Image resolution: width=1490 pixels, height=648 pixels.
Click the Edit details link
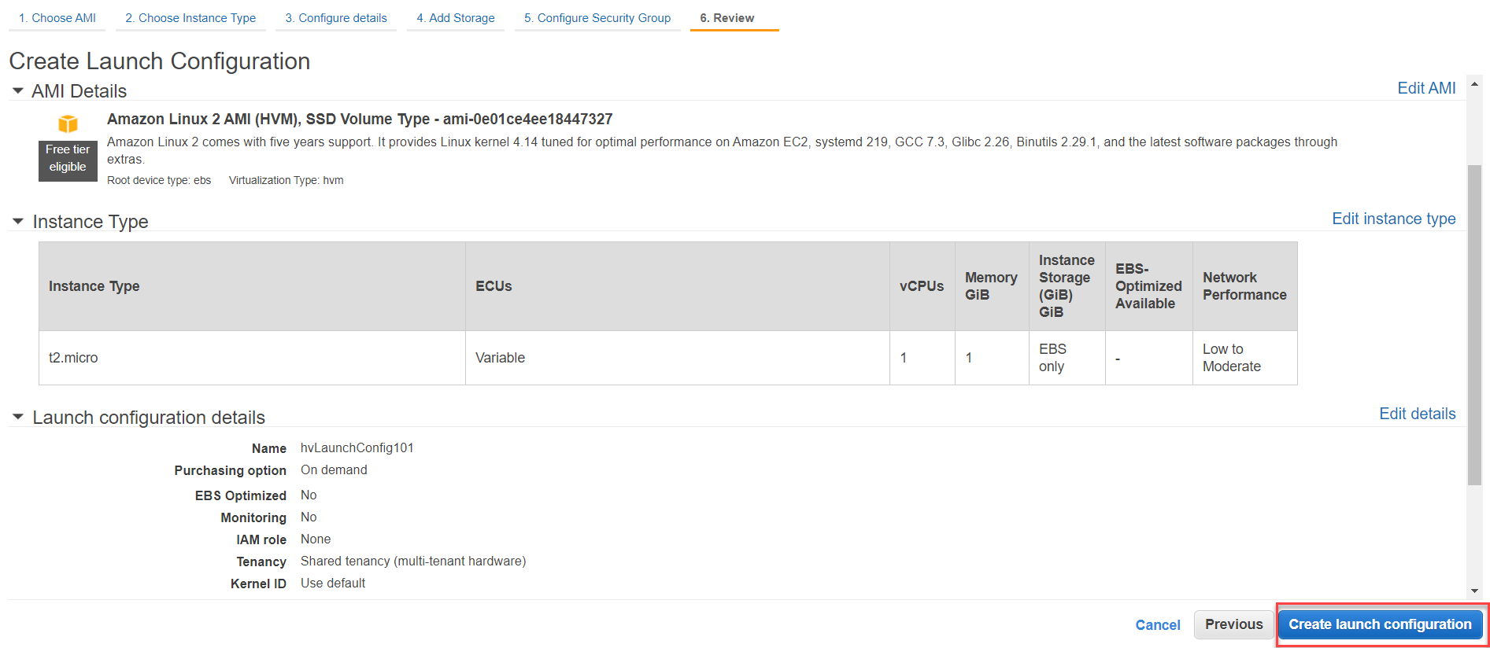click(x=1417, y=414)
